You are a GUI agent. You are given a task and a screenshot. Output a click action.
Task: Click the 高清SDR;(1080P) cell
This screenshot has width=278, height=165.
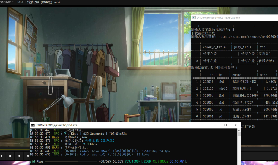(x=245, y=96)
